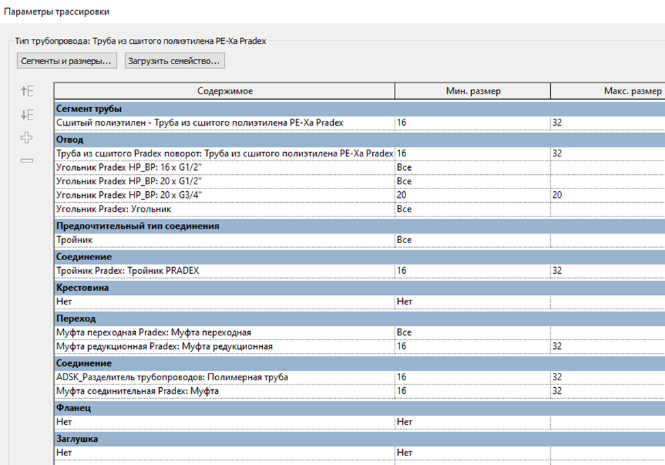665x465 pixels.
Task: Click min size 16 of Муфта соединительная row
Action: (473, 391)
